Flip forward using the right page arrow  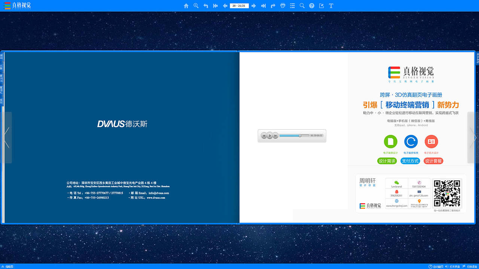[473, 137]
